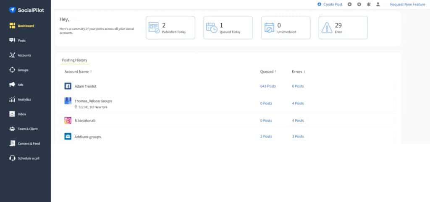This screenshot has height=202, width=430.
Task: Select the Posting History tab
Action: pyautogui.click(x=75, y=60)
